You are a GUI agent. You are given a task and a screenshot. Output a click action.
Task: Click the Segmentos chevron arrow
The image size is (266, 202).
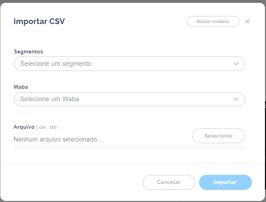tap(236, 64)
